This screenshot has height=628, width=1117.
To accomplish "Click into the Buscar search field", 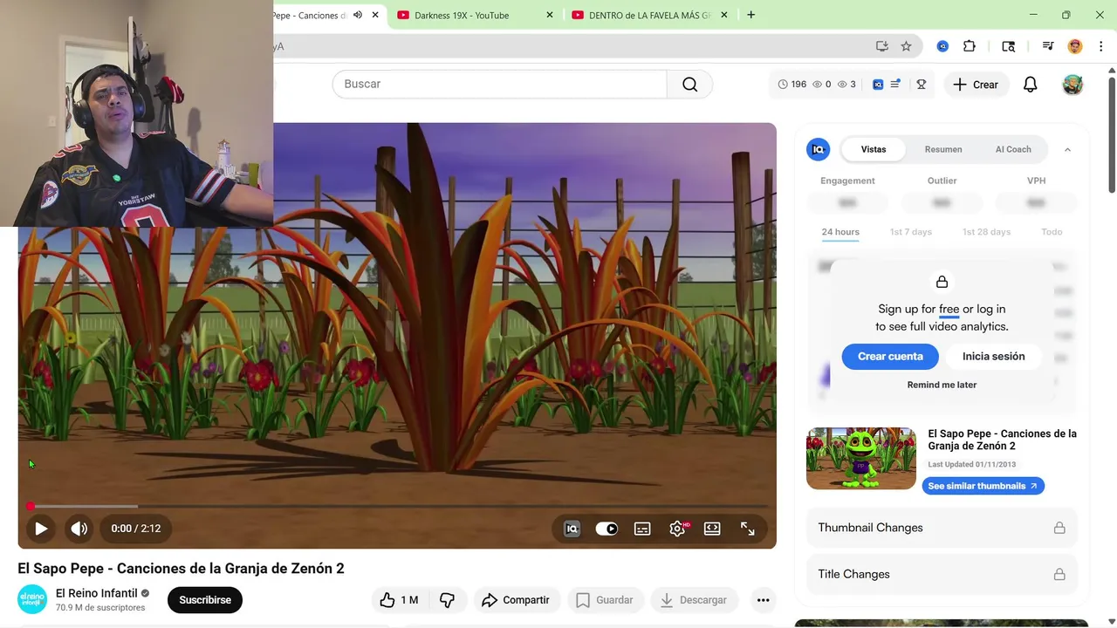I will click(x=499, y=84).
